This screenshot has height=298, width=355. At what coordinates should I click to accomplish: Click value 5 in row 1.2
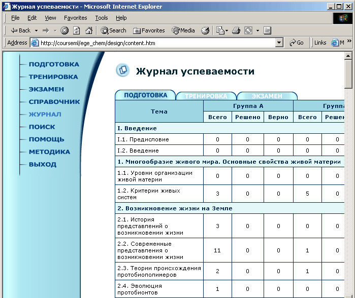[307, 194]
